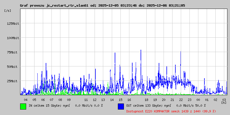This screenshot has width=230, height=115.
Task: Click the 50Mbit y-axis label
Action: 13,67
